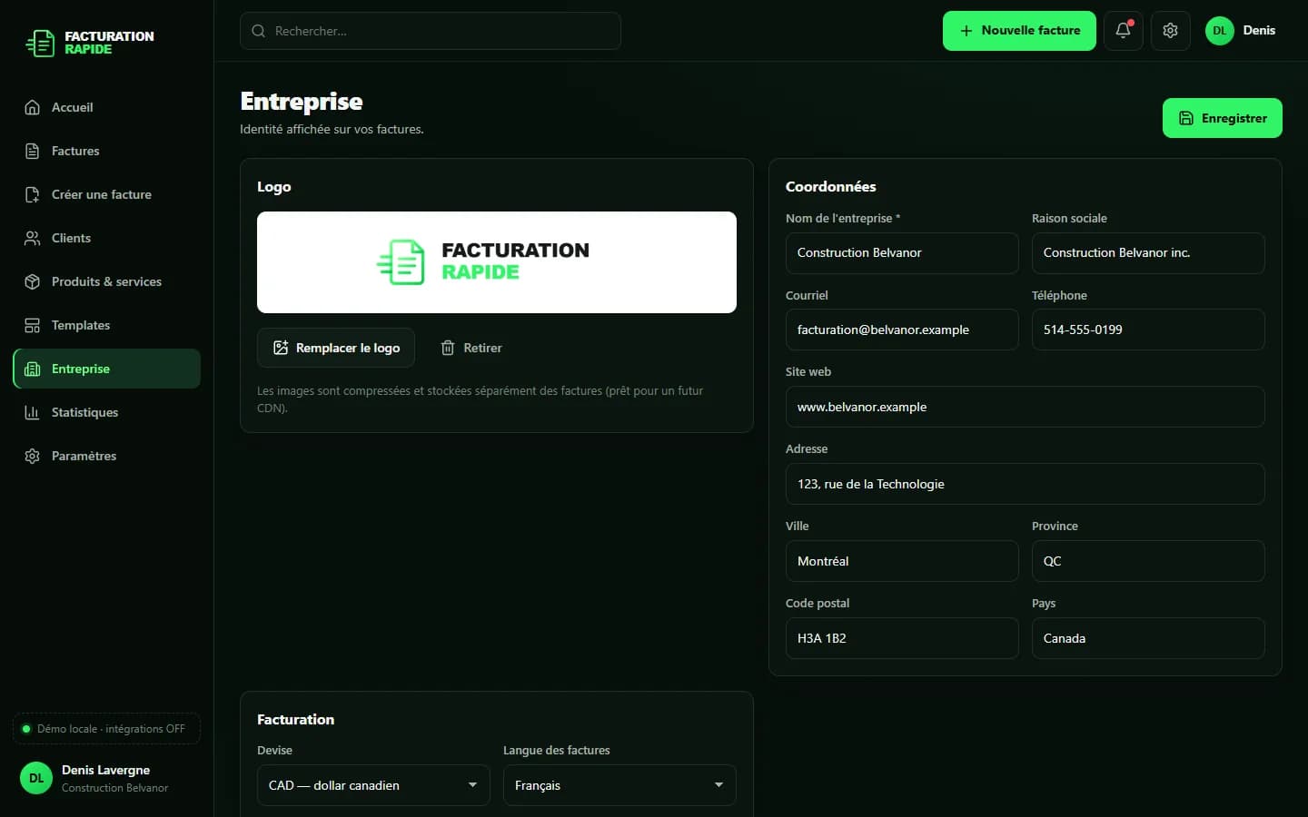Click the Créer une facture icon
The width and height of the screenshot is (1308, 817).
33,194
